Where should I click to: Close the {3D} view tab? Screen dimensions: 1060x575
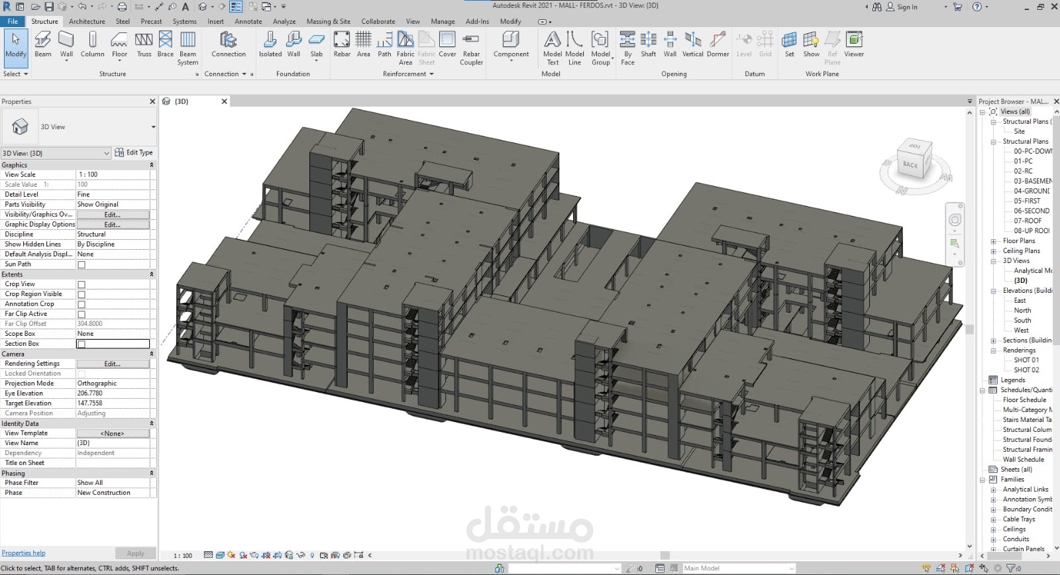[225, 101]
